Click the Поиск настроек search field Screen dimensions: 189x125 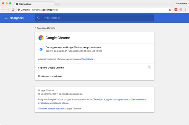tap(94, 18)
